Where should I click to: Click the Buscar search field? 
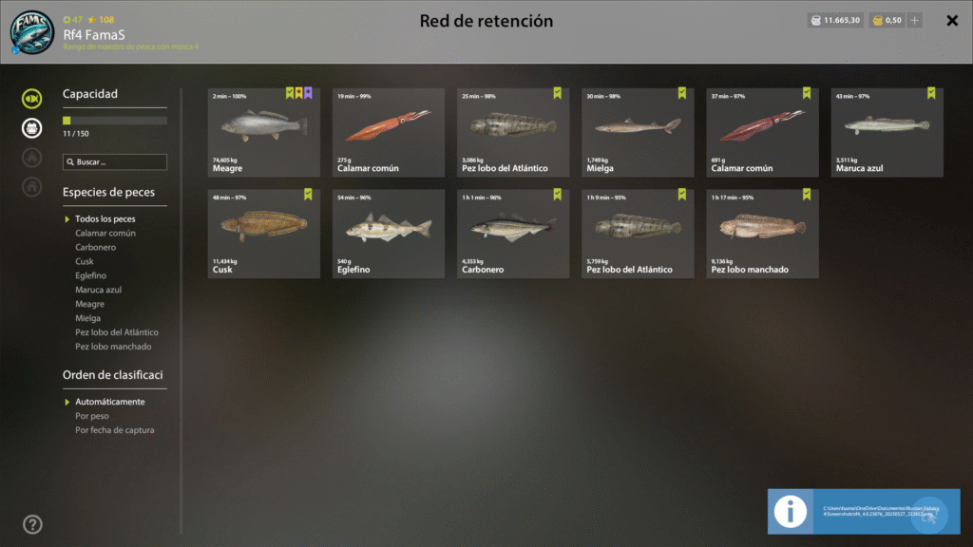tap(115, 161)
